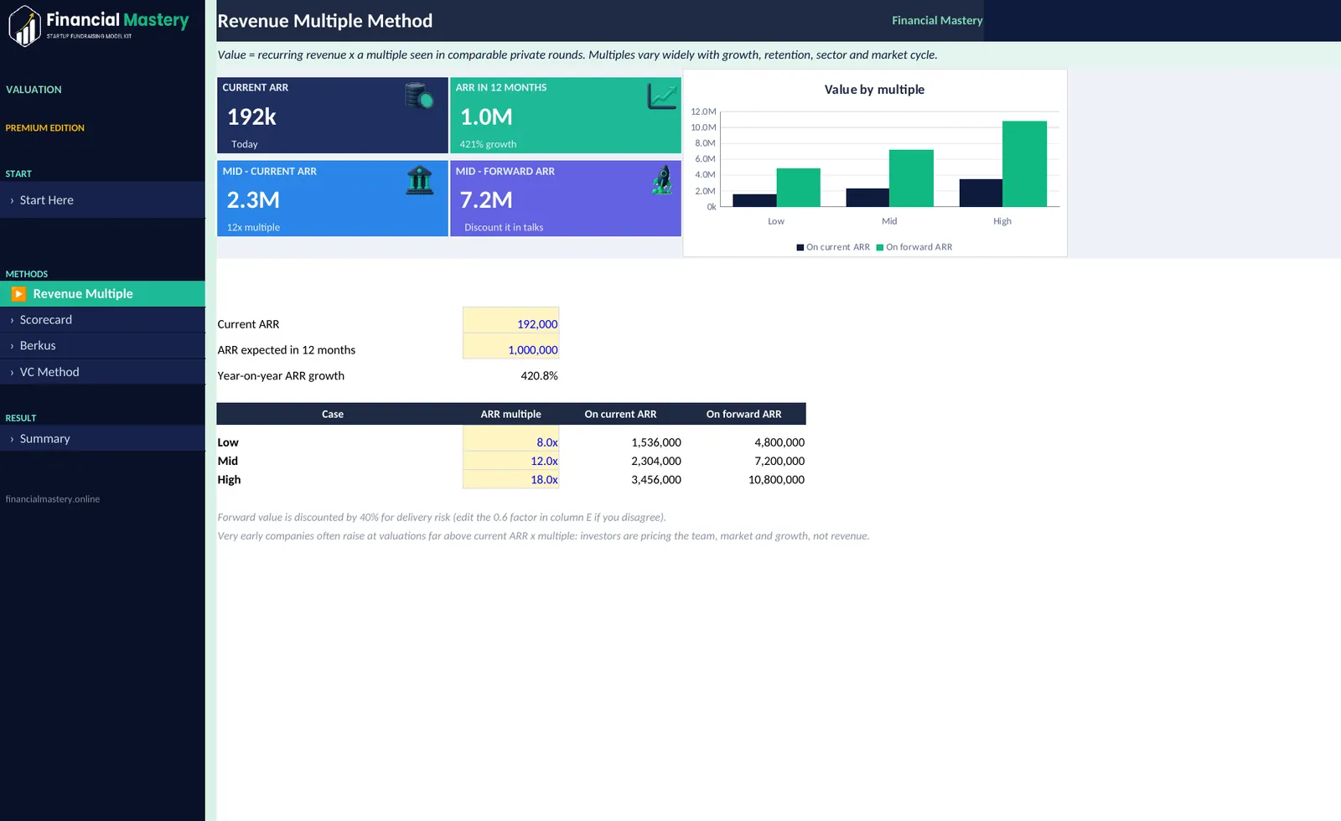The height and width of the screenshot is (821, 1341).
Task: Open the Scorecard method page
Action: pyautogui.click(x=102, y=320)
